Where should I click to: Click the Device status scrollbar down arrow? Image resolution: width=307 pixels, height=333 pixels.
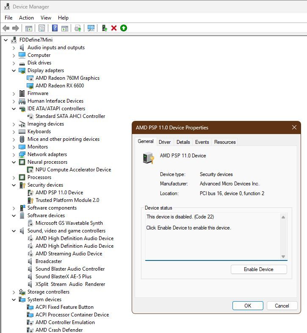click(x=283, y=257)
